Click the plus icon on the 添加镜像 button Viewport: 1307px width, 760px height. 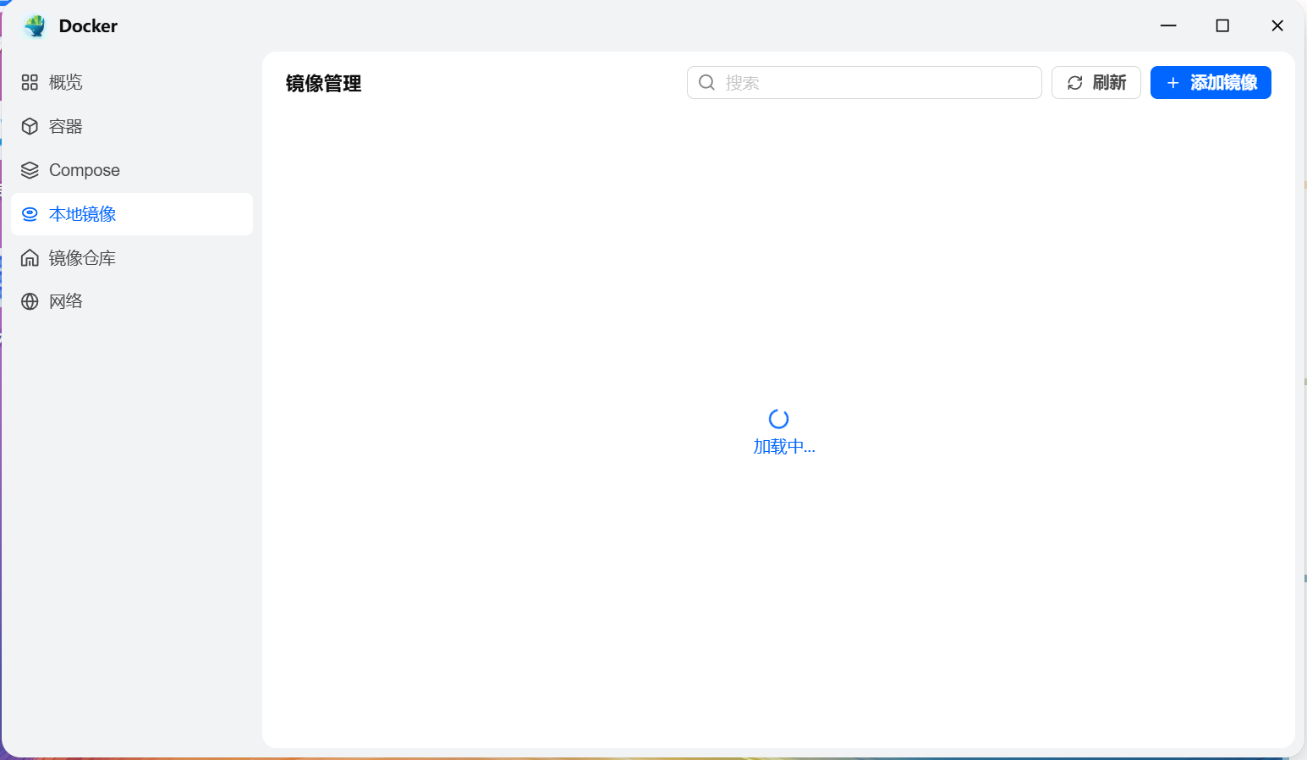1172,82
